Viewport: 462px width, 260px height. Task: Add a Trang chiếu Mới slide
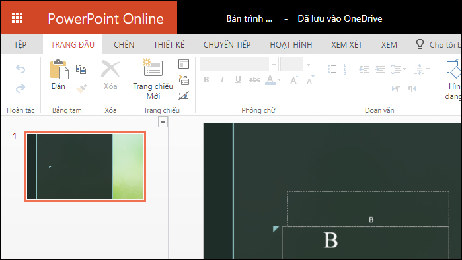(x=153, y=79)
